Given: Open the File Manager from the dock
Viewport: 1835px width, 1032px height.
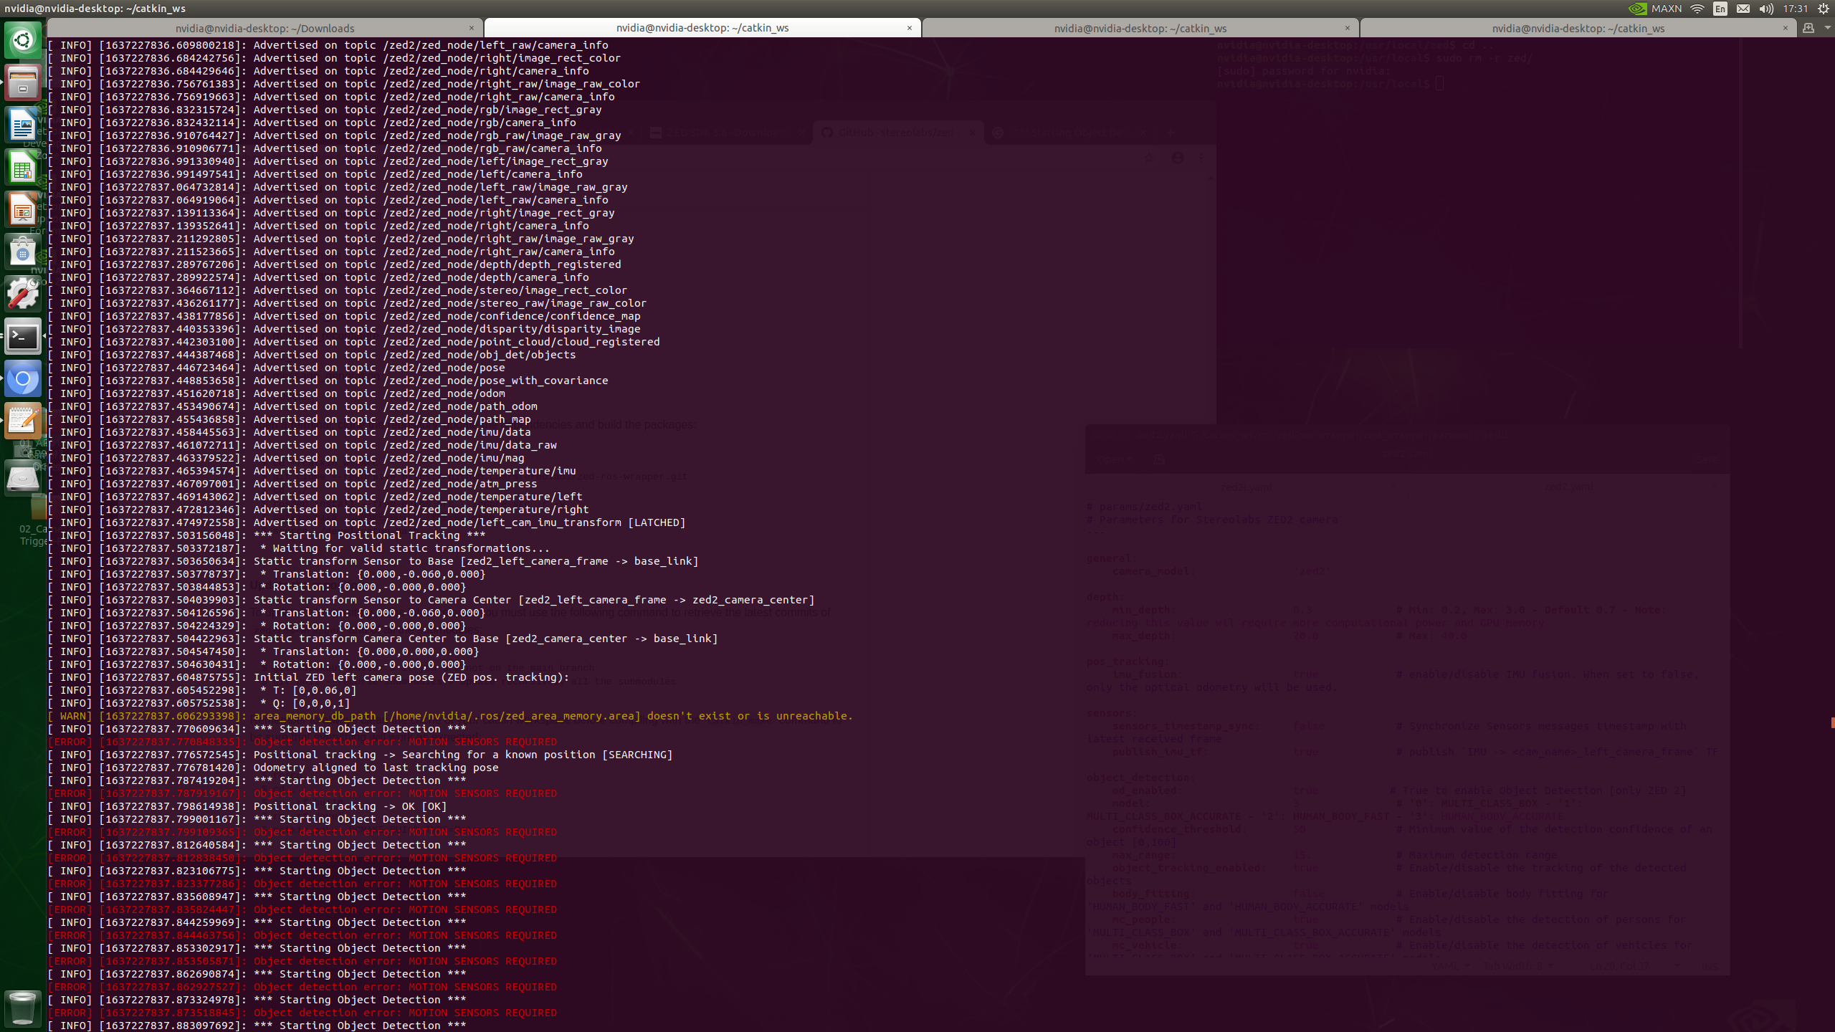Looking at the screenshot, I should 22,81.
